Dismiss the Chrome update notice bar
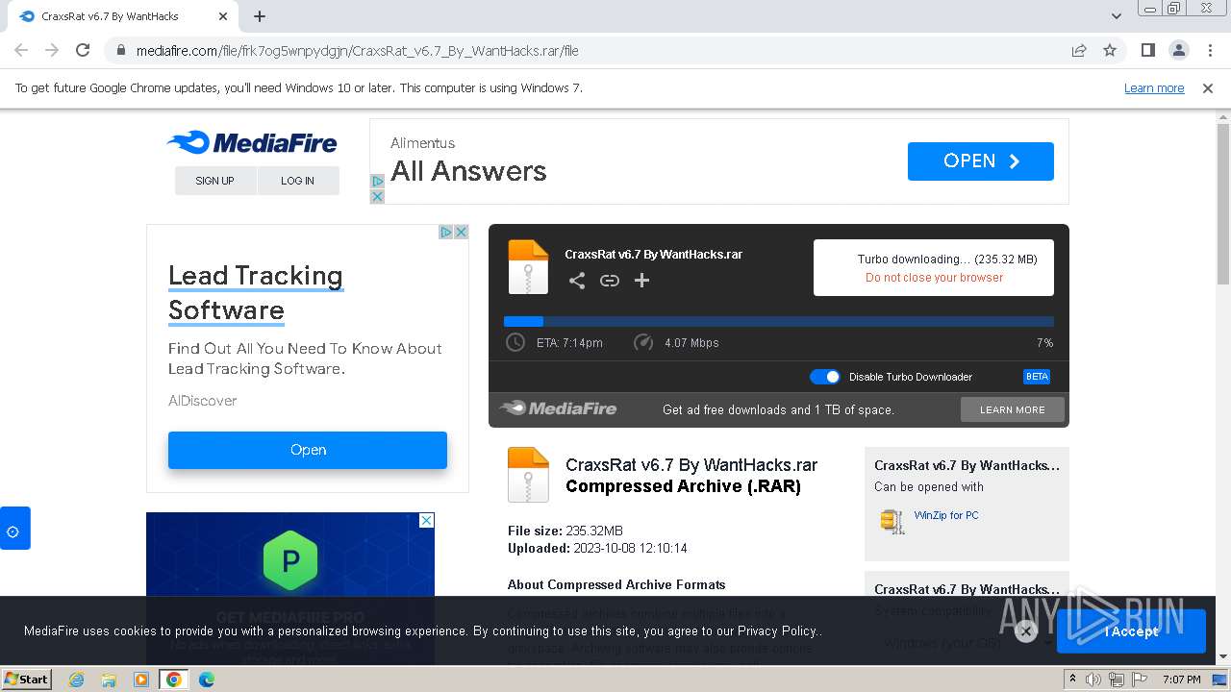This screenshot has width=1231, height=692. point(1208,87)
